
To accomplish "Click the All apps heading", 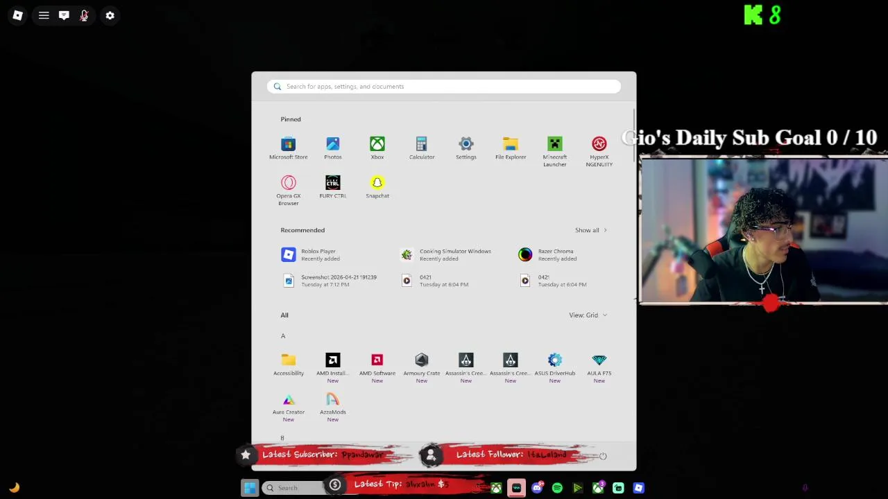I will pyautogui.click(x=284, y=315).
